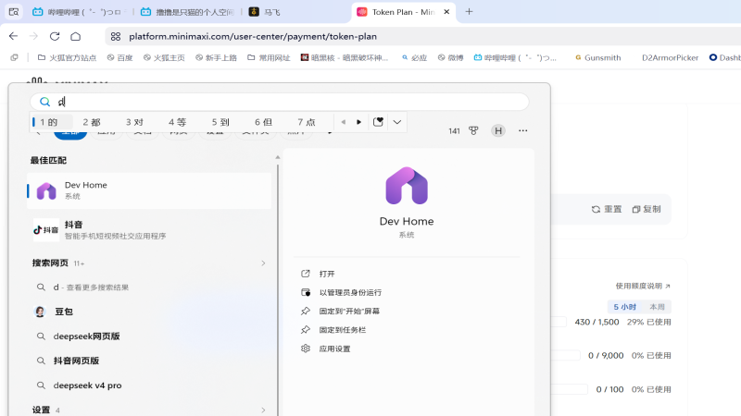Close the Token Plan tab

[446, 12]
